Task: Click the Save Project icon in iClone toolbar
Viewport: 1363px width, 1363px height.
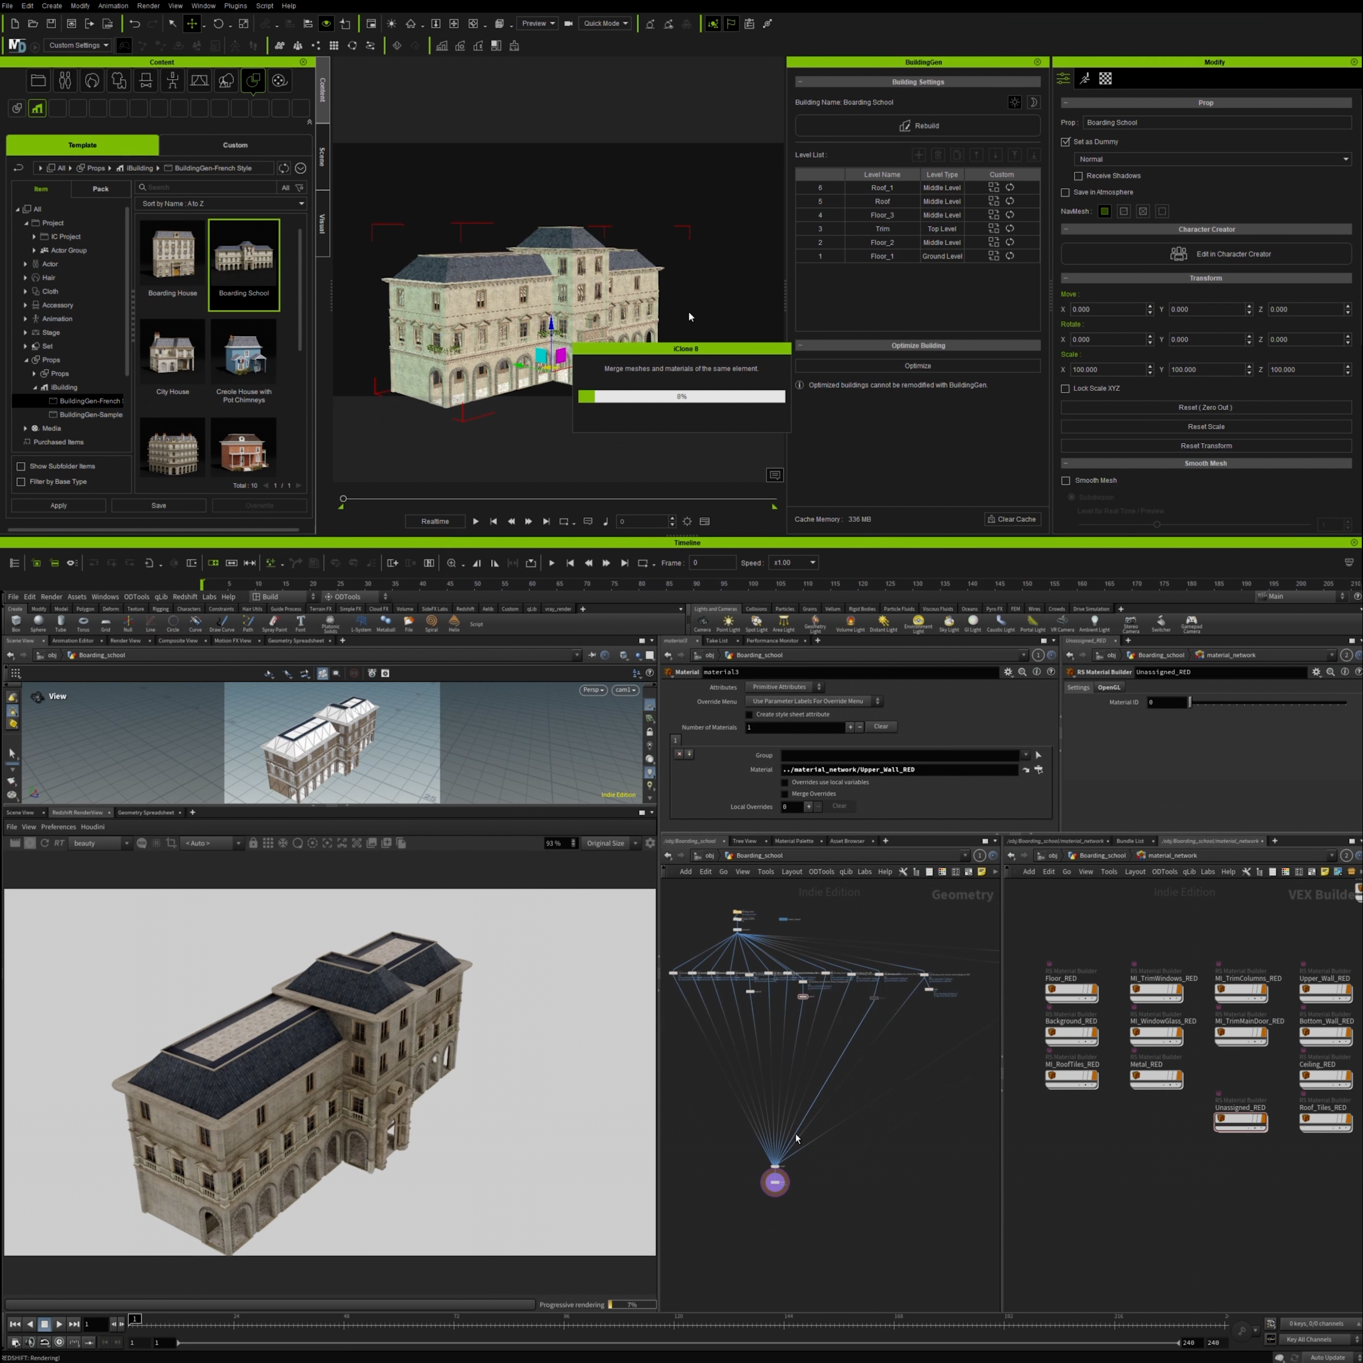Action: pyautogui.click(x=51, y=23)
